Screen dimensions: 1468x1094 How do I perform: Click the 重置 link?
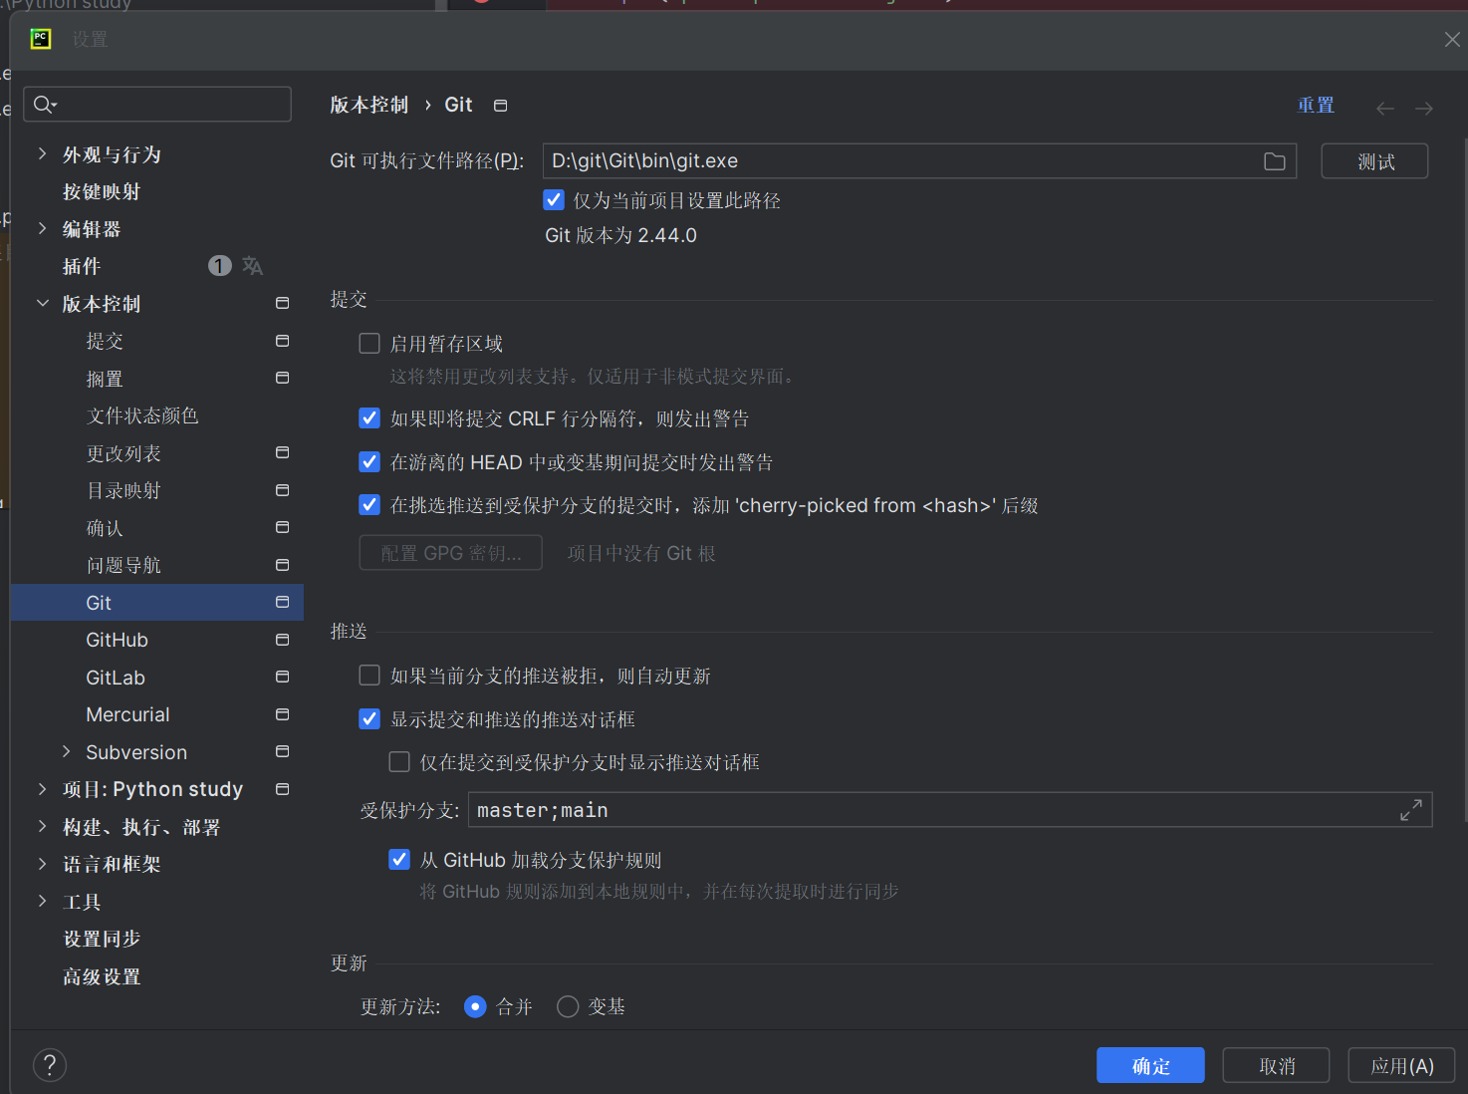pos(1316,106)
